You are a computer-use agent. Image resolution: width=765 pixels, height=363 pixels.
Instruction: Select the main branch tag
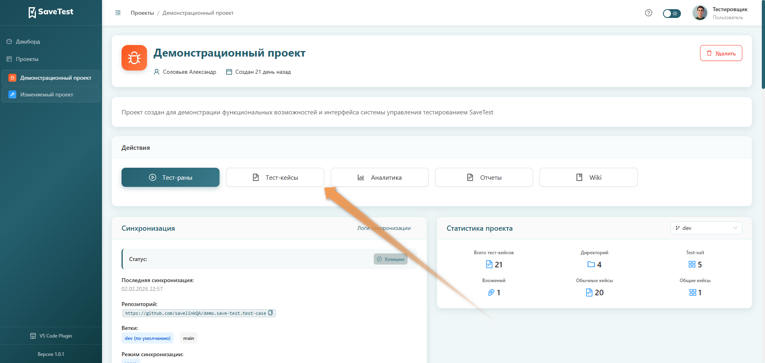tap(188, 338)
